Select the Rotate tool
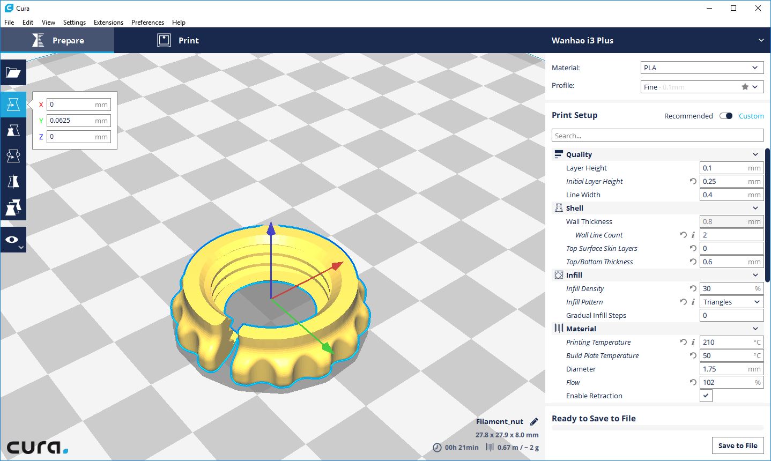Screen dimensions: 771x461 click(13, 156)
